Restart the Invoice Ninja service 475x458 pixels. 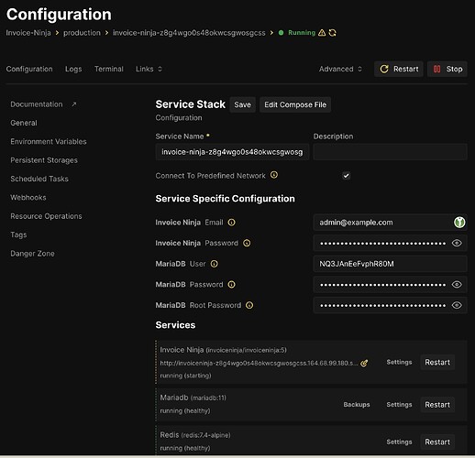coord(437,363)
